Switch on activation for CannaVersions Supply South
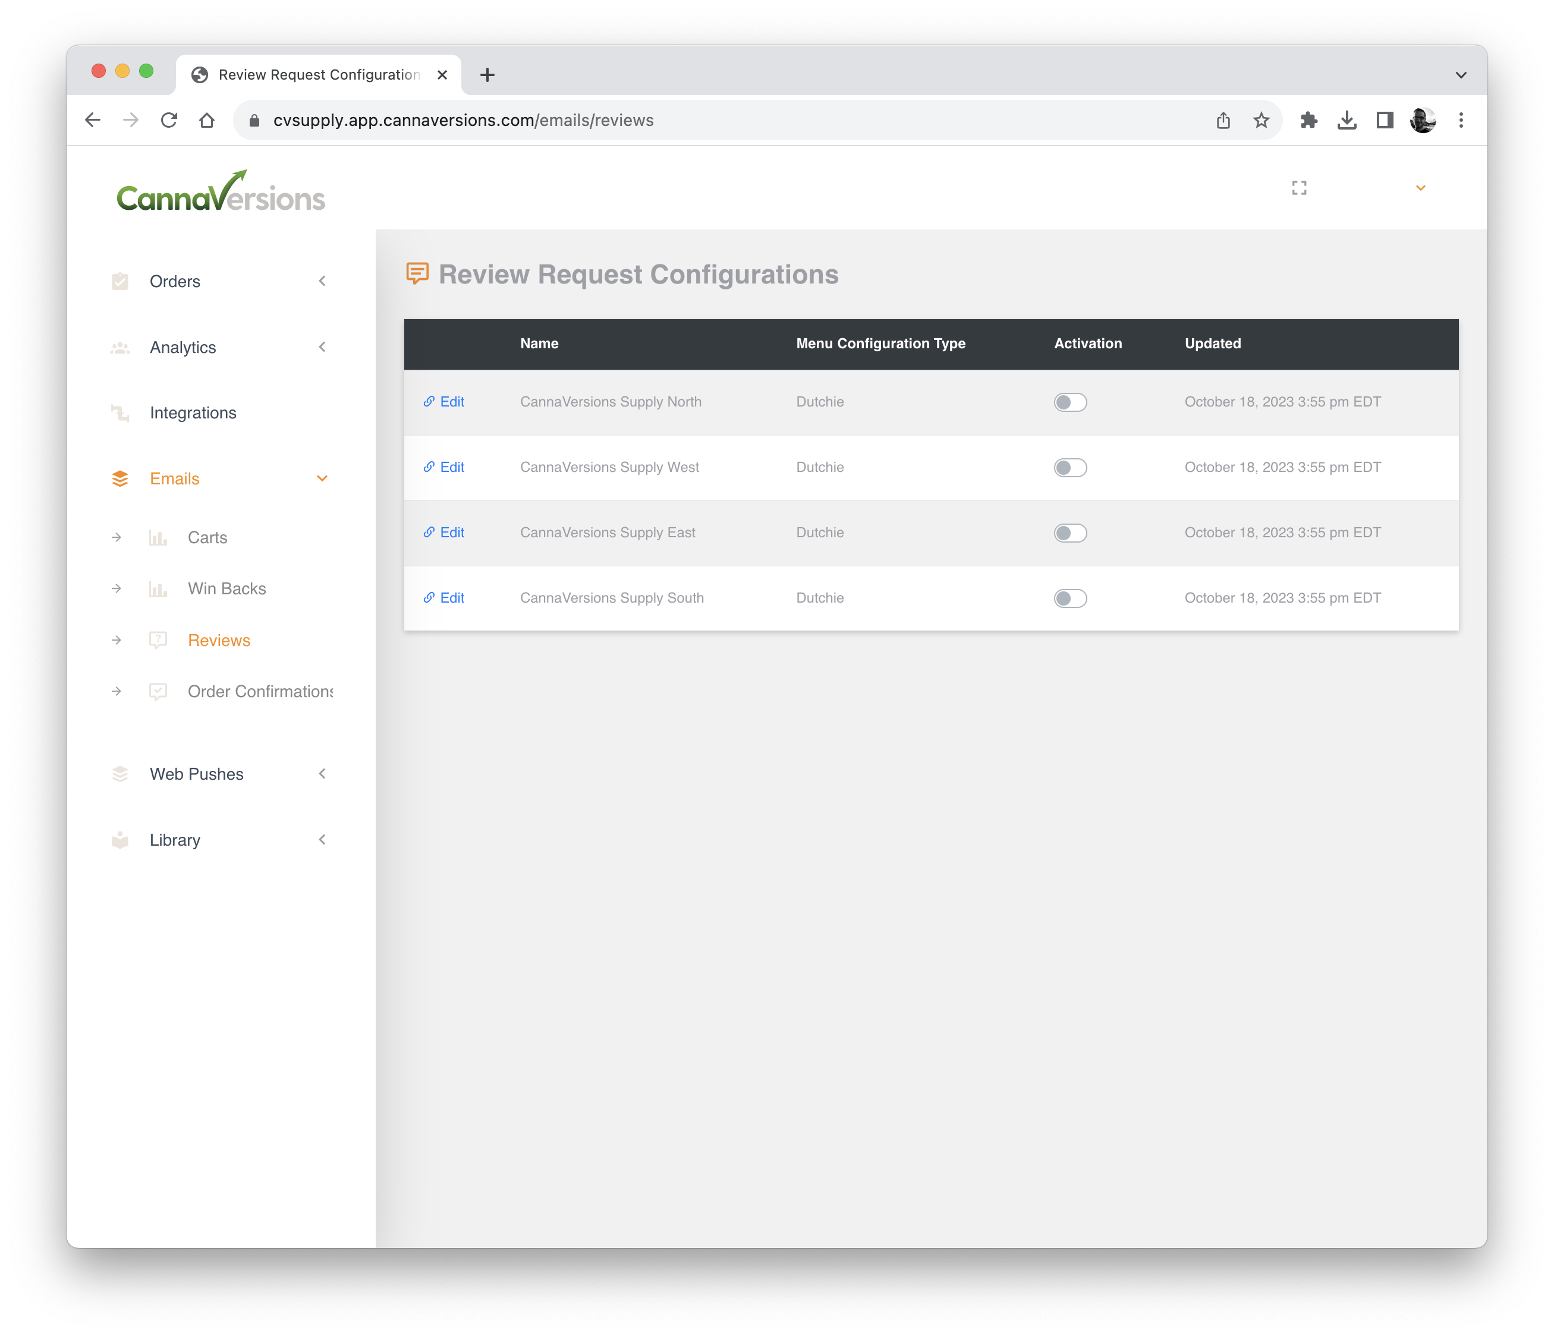 click(1069, 598)
